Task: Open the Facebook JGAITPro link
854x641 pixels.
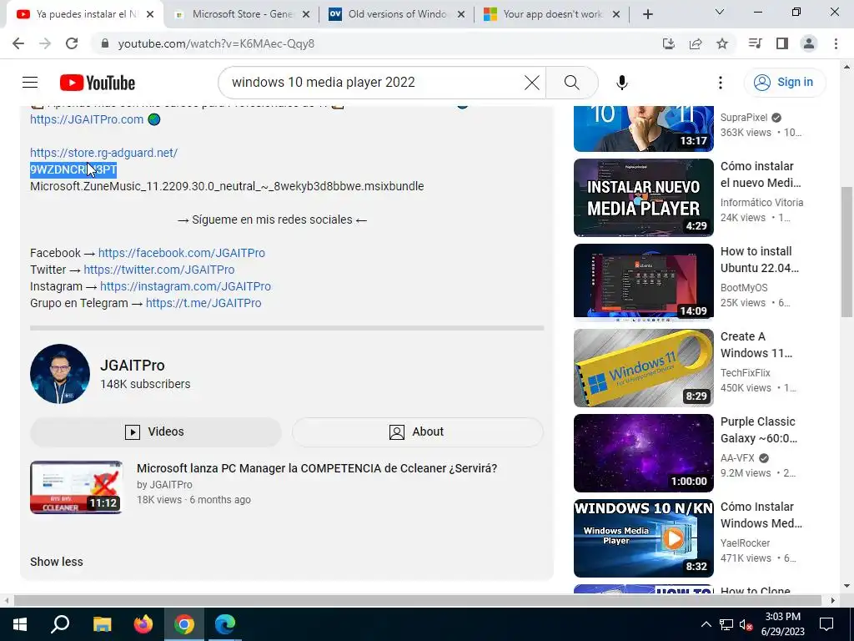Action: (181, 253)
